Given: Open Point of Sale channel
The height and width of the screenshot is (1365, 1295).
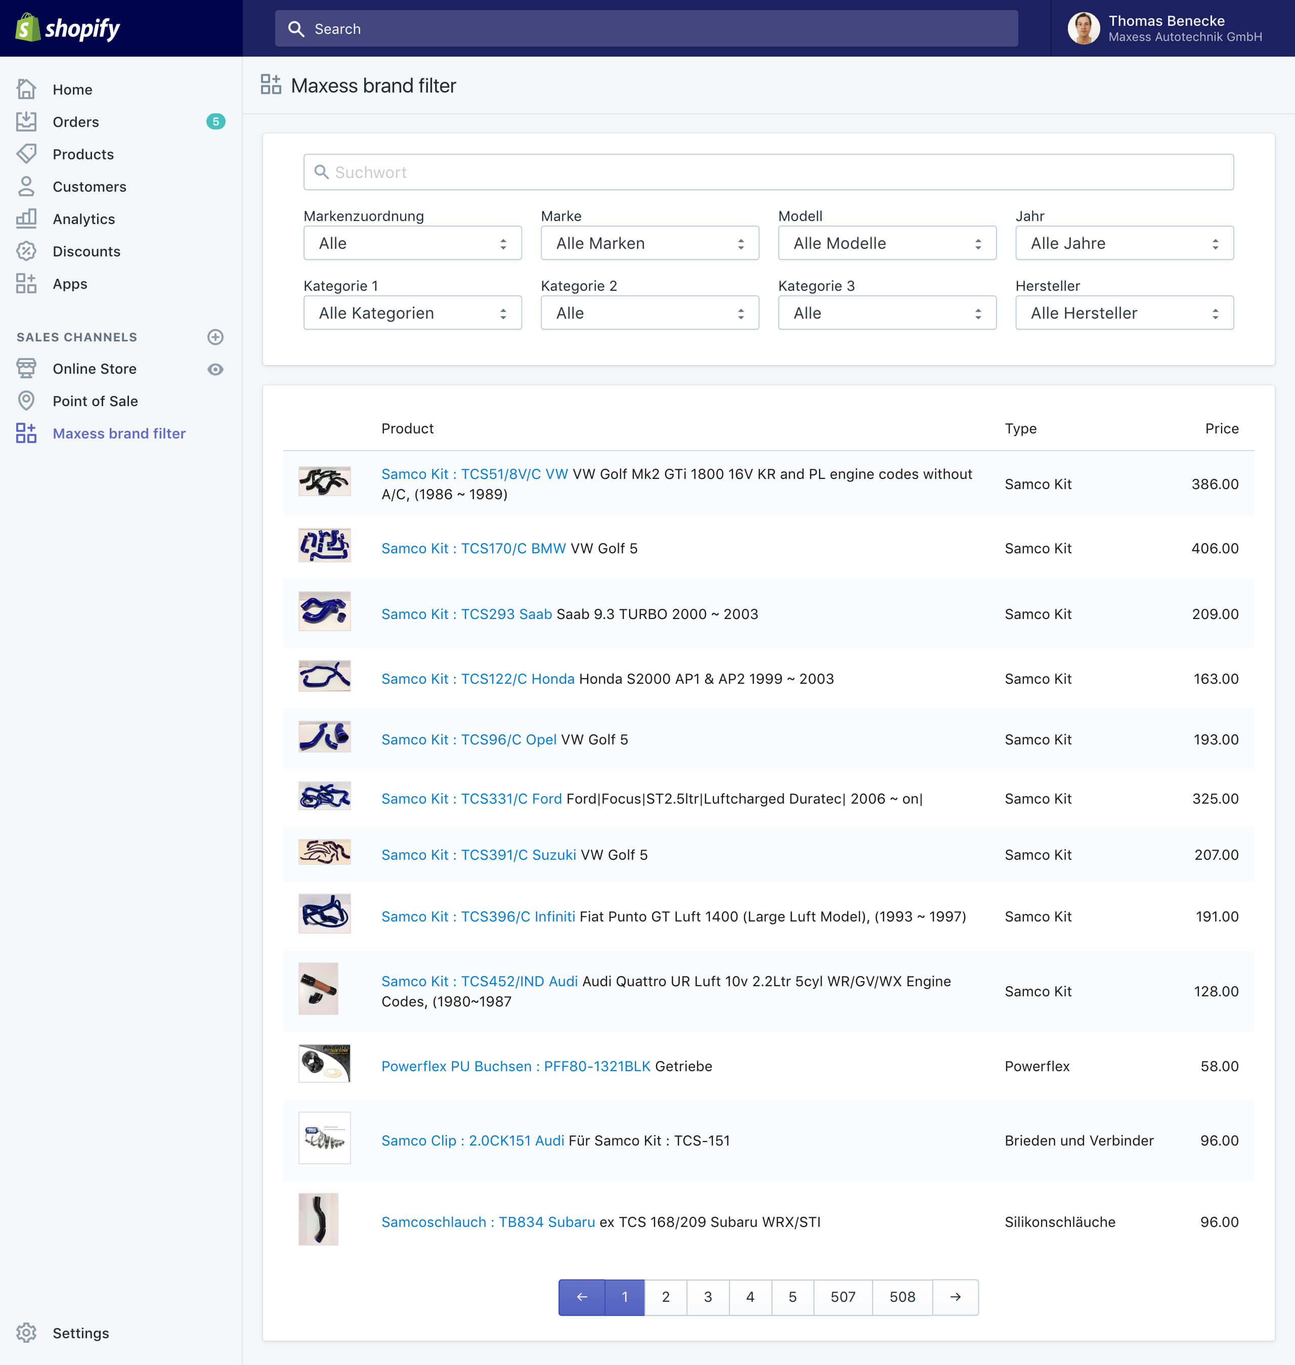Looking at the screenshot, I should click(95, 401).
